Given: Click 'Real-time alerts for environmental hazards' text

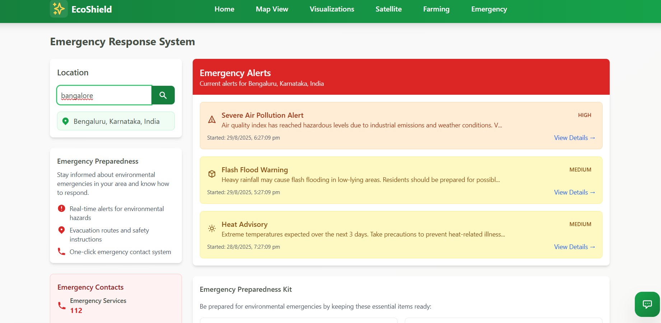Looking at the screenshot, I should coord(117,213).
